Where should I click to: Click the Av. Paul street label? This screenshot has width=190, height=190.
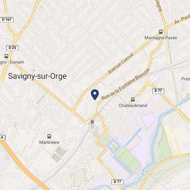[x=182, y=19]
